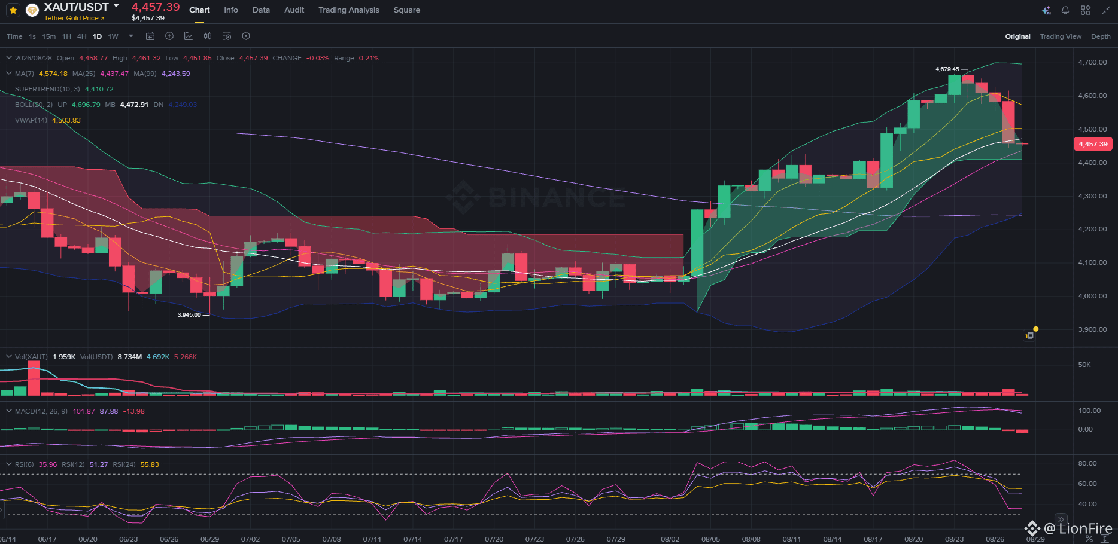
Task: Open the layout widgets grid icon
Action: pyautogui.click(x=1086, y=10)
